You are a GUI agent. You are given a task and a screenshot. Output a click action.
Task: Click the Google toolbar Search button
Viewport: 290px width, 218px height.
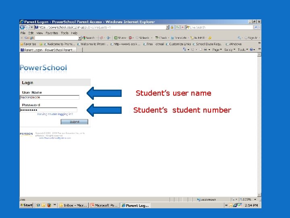click(x=88, y=38)
